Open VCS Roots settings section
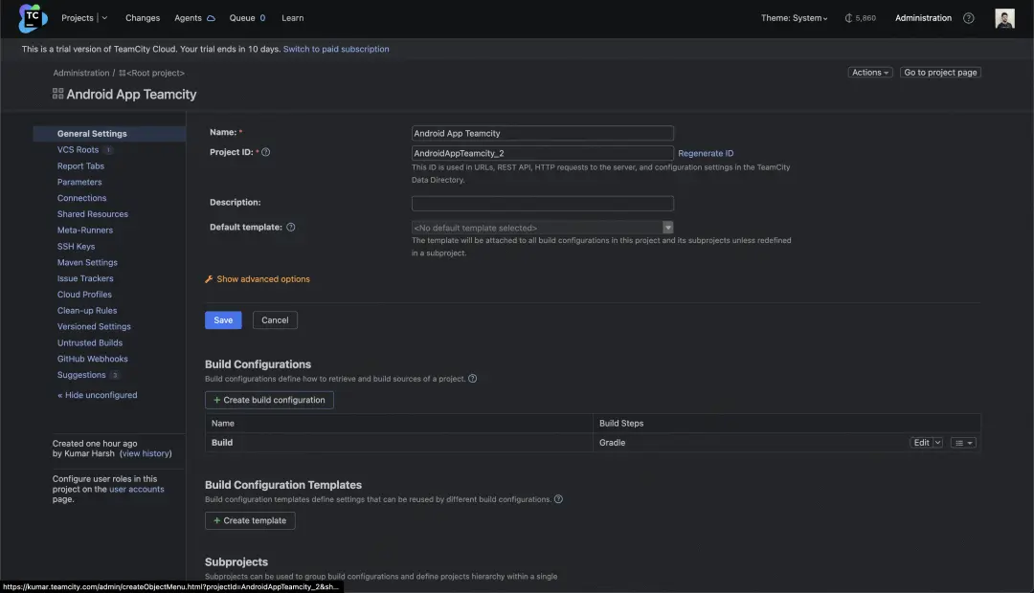 78,150
